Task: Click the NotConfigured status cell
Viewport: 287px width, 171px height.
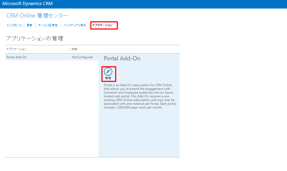Action: [x=82, y=57]
